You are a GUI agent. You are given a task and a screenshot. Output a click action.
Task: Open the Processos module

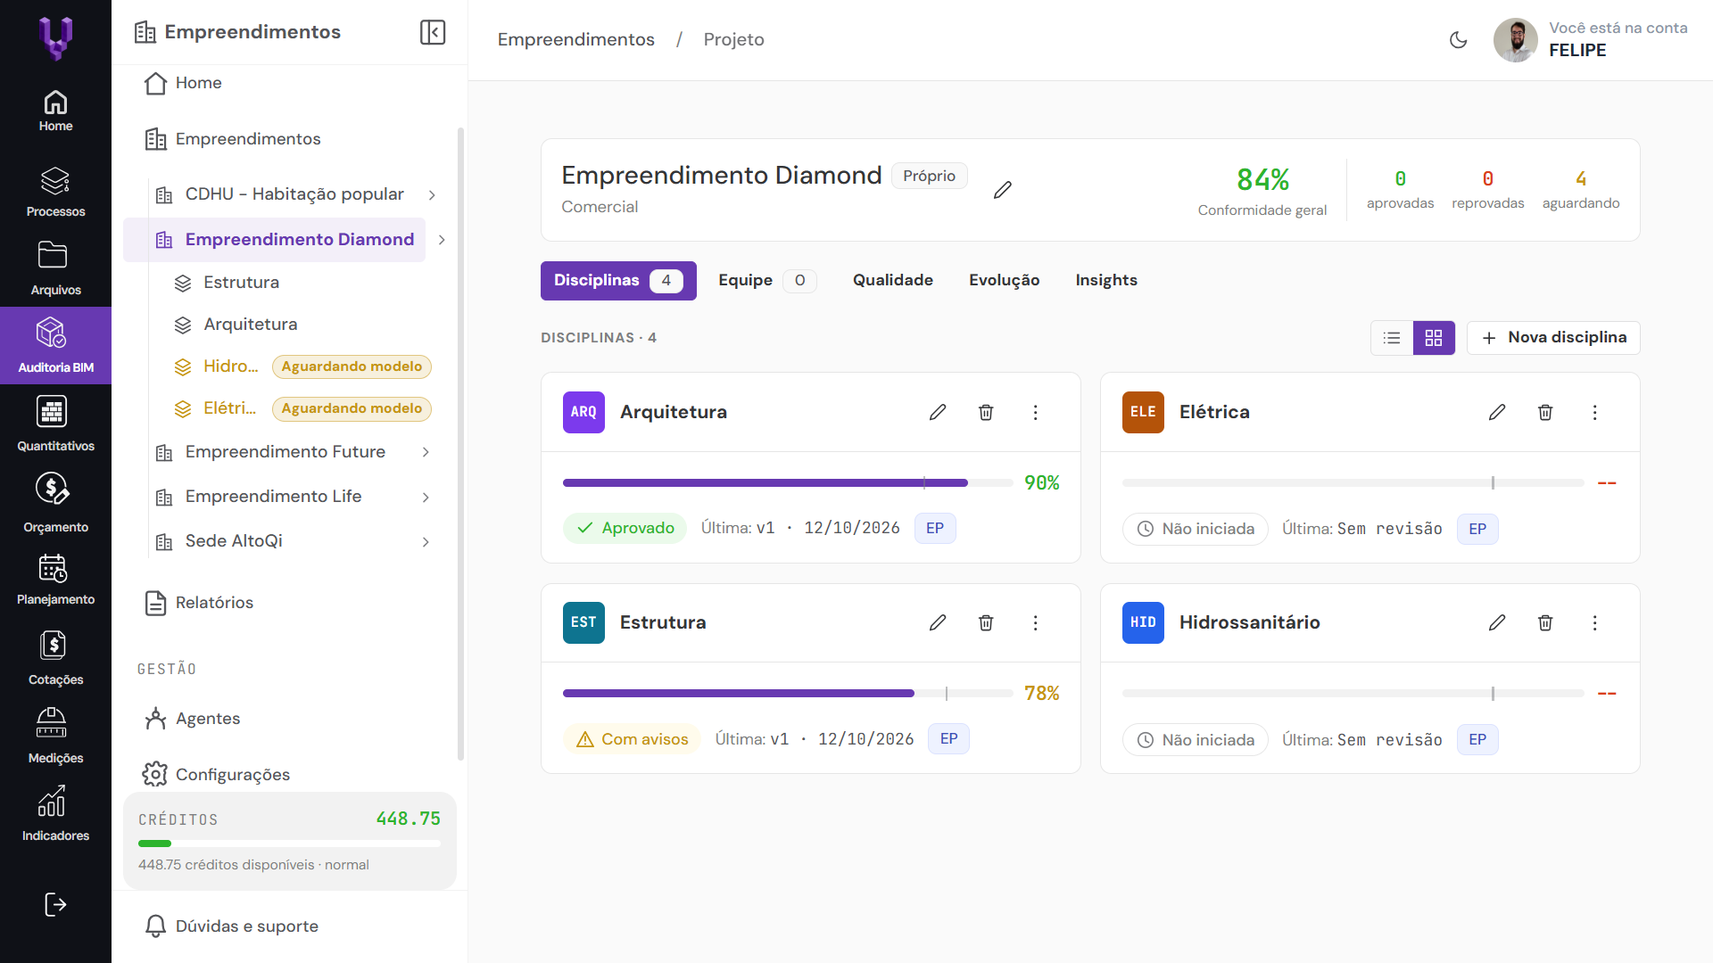[55, 192]
